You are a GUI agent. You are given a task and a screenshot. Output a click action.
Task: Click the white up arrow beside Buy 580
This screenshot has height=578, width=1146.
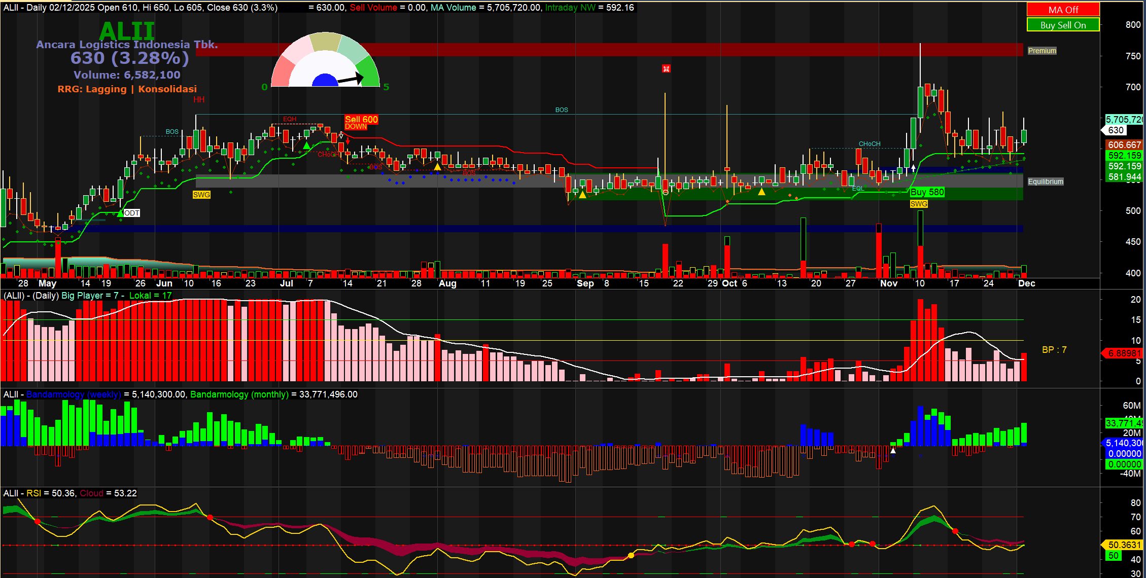tap(913, 167)
